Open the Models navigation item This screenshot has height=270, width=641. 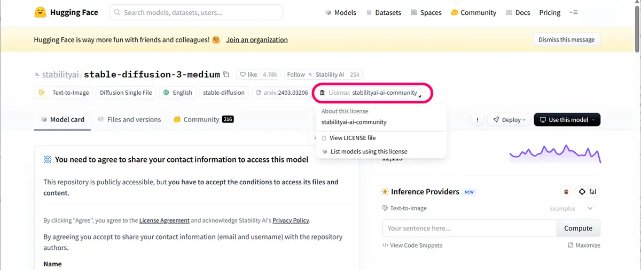pos(340,12)
